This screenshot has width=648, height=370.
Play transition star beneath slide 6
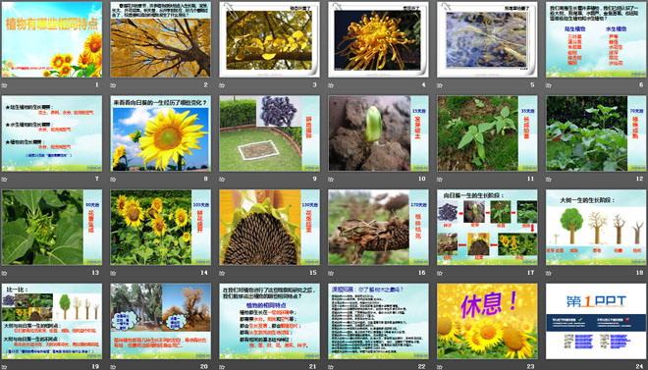pyautogui.click(x=549, y=85)
